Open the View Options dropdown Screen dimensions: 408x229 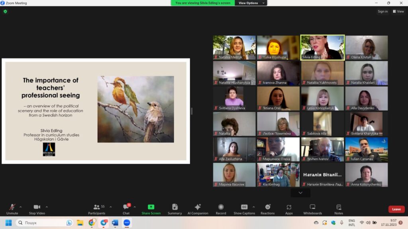[251, 3]
